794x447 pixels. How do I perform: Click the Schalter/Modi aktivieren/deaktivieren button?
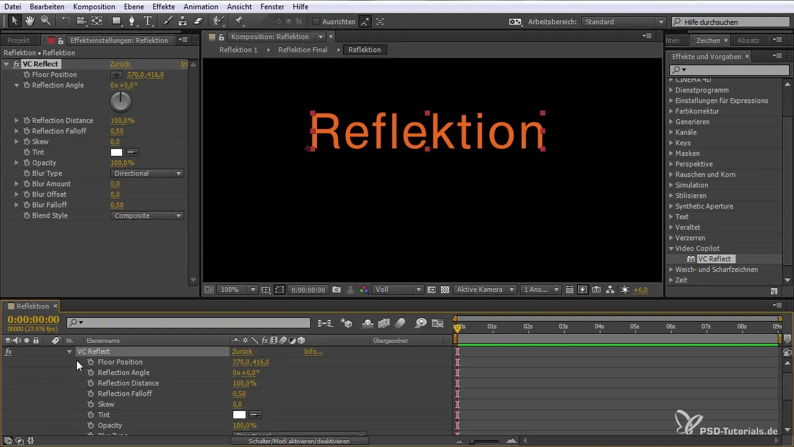tap(300, 441)
